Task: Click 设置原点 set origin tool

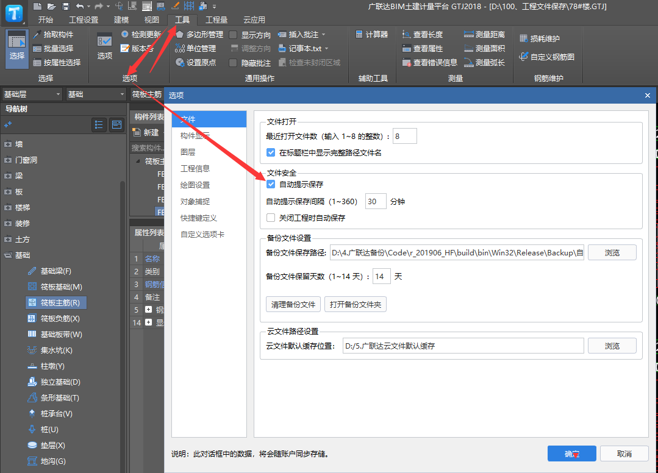Action: tap(196, 63)
